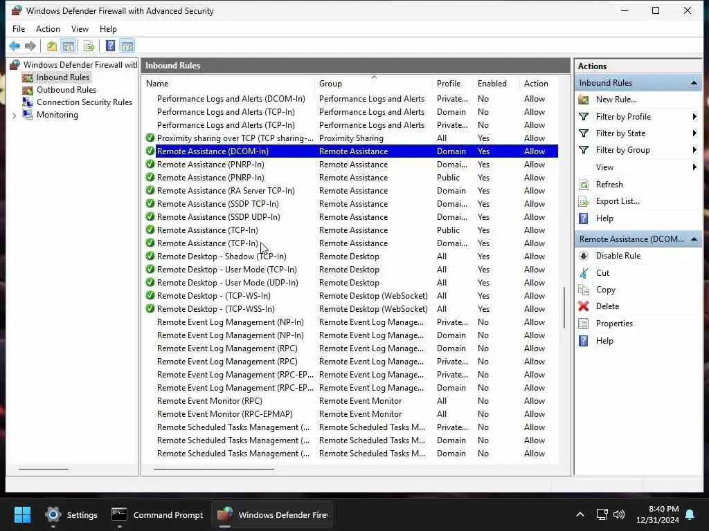Select Remote Assistance (SSDP UDP-In) rule
This screenshot has height=531, width=709.
pos(352,216)
